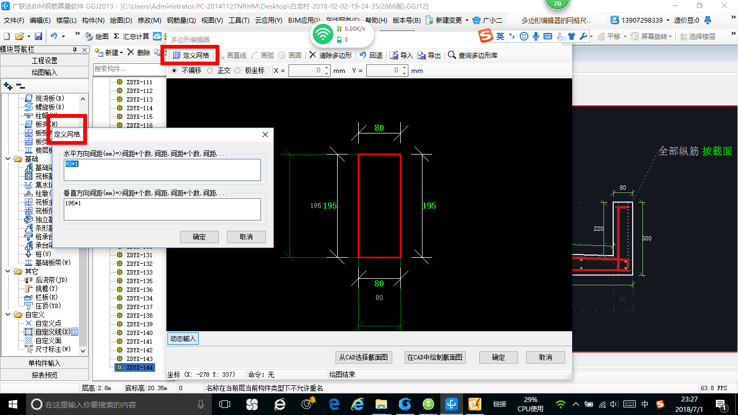Viewport: 738px width, 415px height.
Task: Select the 正交 radio button
Action: click(210, 70)
